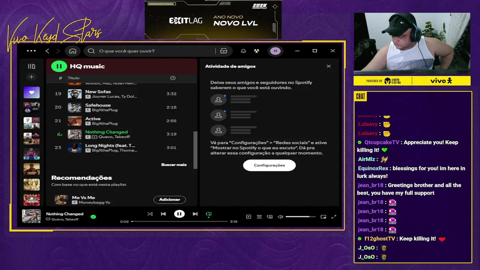
Task: Open the Browse icon in the search bar
Action: (x=224, y=51)
